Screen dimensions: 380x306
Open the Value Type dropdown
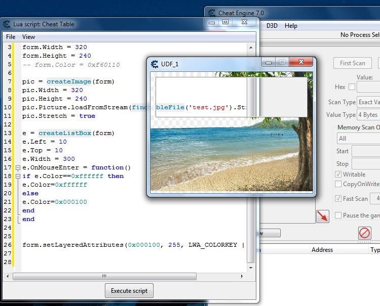pyautogui.click(x=368, y=115)
